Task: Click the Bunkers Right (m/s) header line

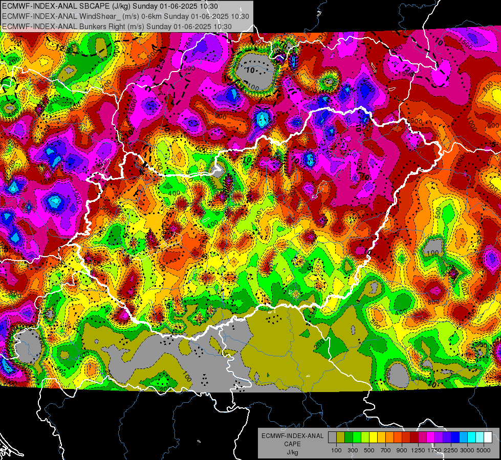Action: pyautogui.click(x=117, y=27)
